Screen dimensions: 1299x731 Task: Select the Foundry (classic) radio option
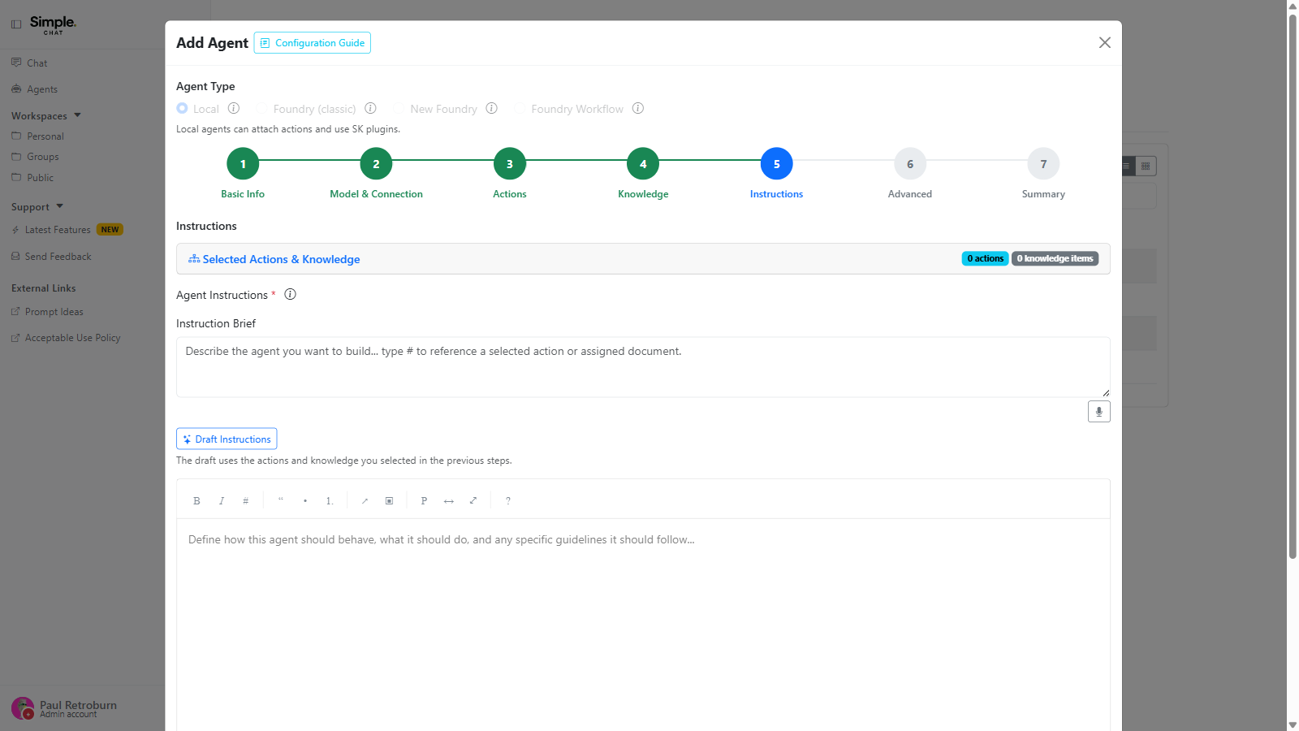click(x=262, y=108)
